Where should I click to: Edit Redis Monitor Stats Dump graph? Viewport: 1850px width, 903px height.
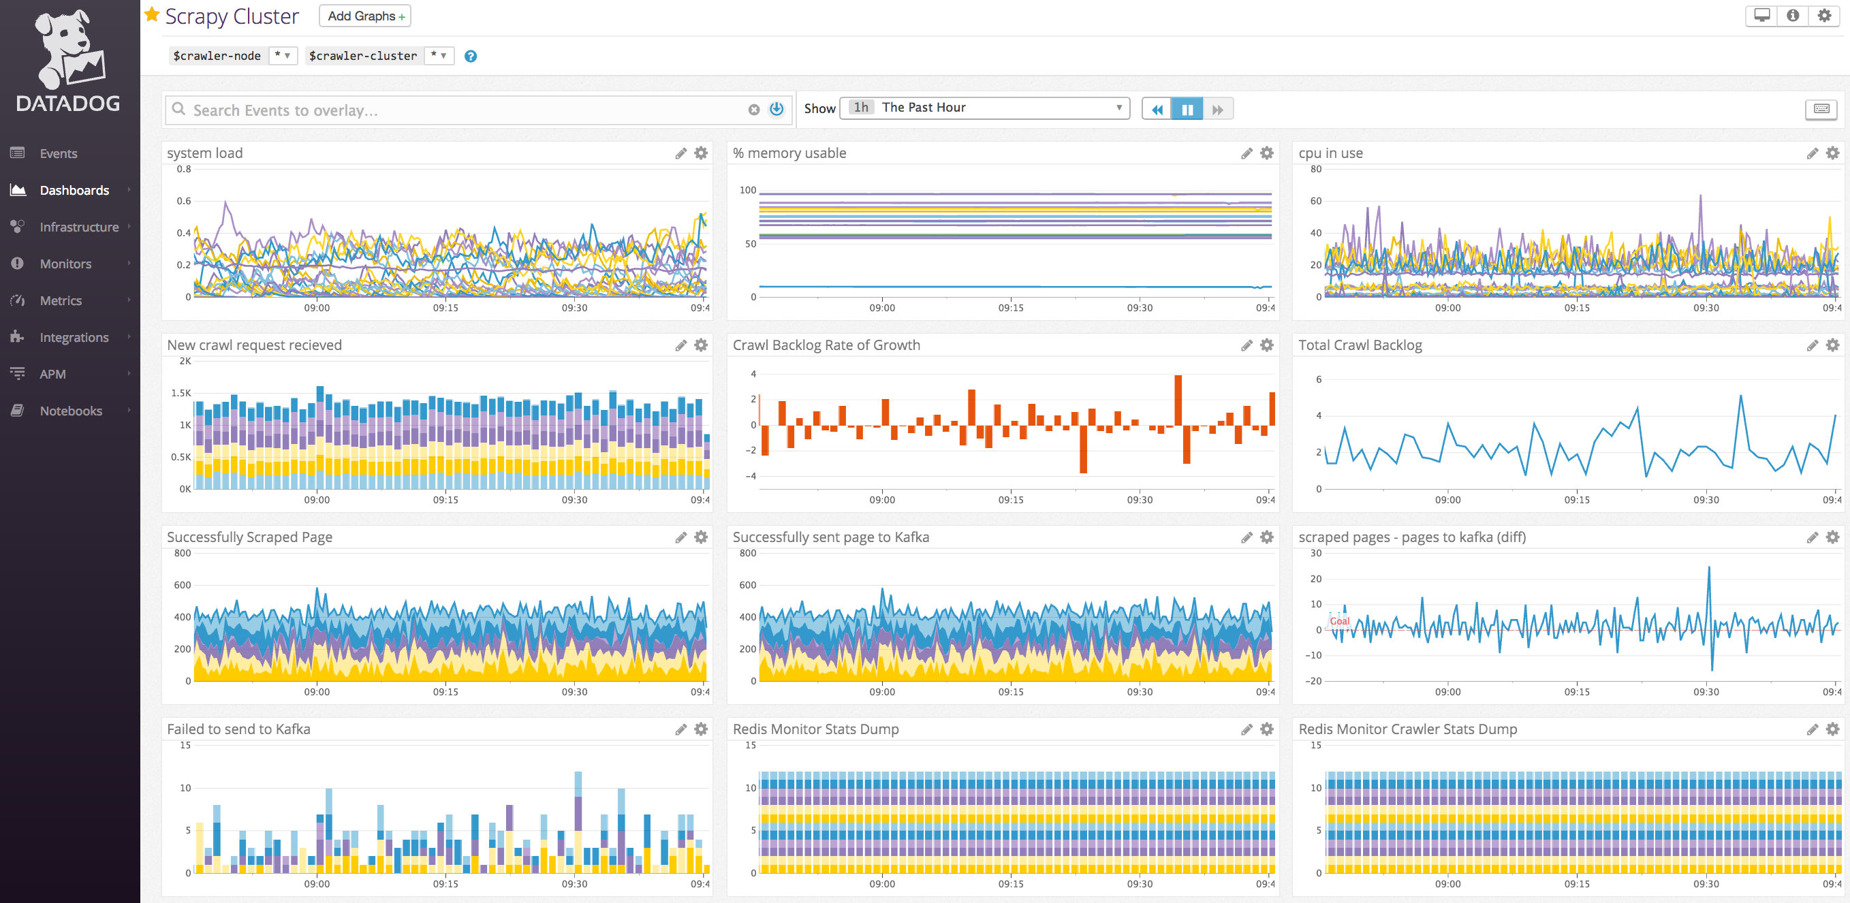click(x=1247, y=729)
